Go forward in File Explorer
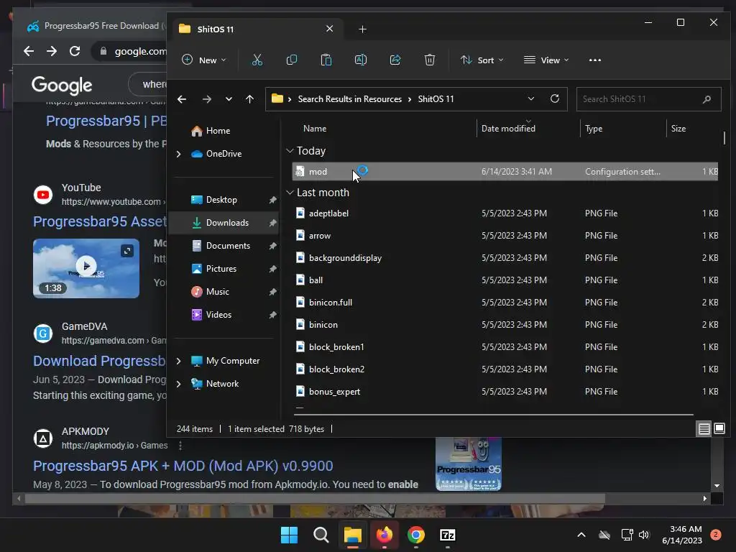This screenshot has width=736, height=552. click(x=206, y=99)
